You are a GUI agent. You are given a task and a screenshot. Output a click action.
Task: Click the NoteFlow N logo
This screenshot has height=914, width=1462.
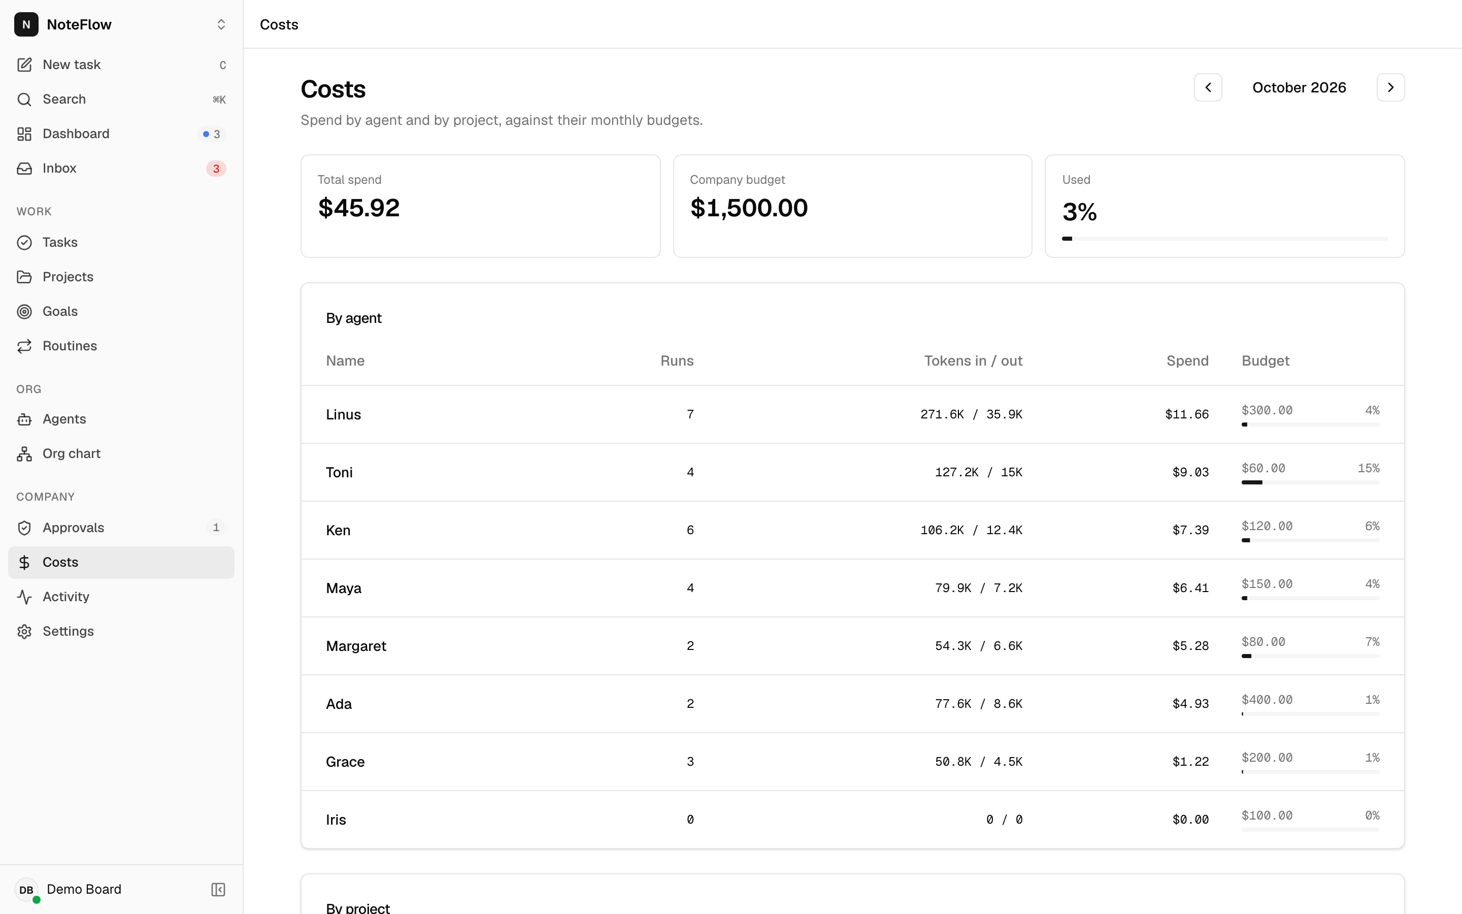tap(26, 24)
